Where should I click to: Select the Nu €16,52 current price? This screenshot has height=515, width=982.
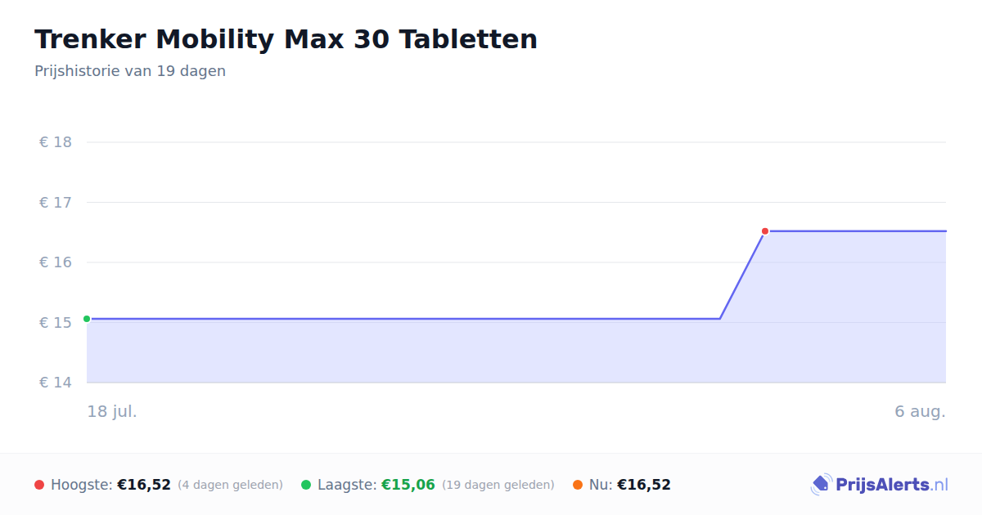click(644, 485)
